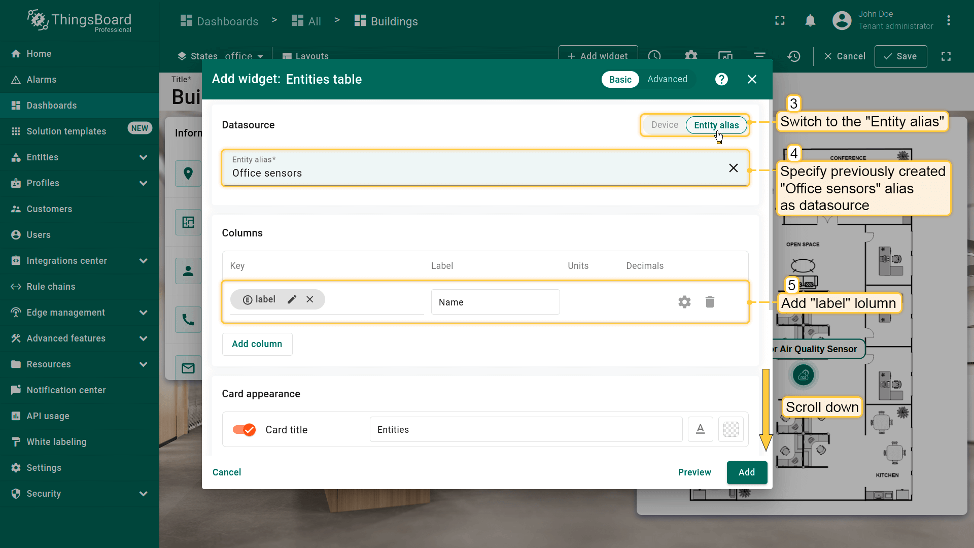Switch to Entity alias datasource

(716, 125)
